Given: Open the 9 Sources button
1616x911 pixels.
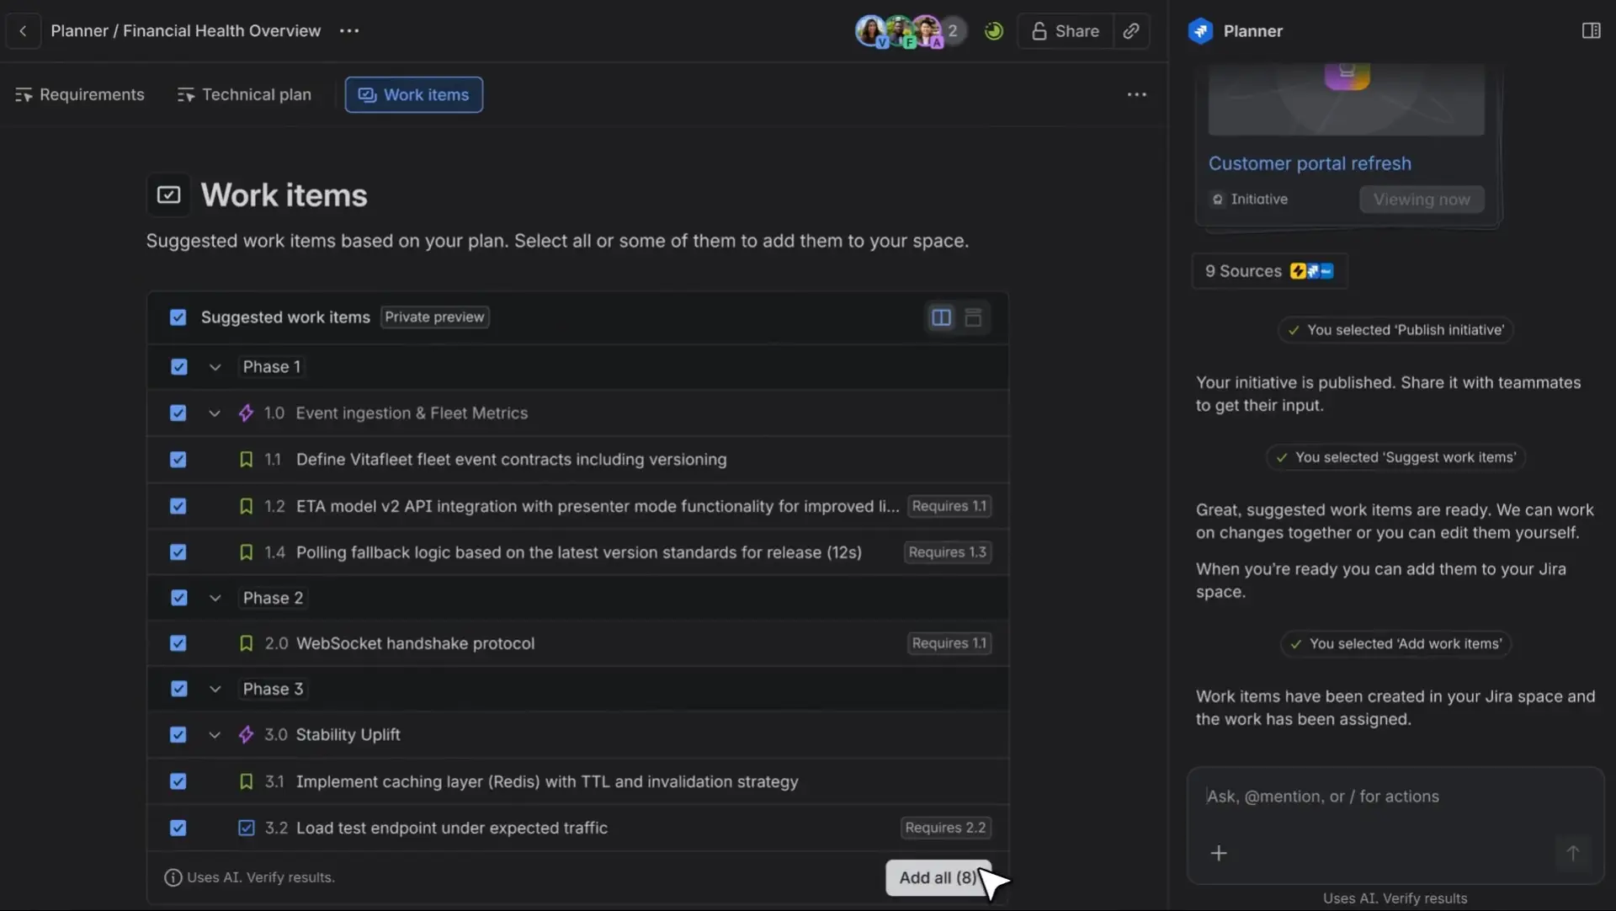Looking at the screenshot, I should (1269, 271).
